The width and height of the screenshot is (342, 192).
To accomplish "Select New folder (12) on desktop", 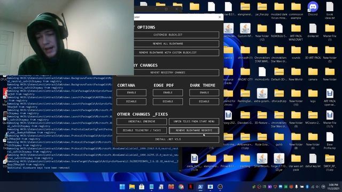I will click(262, 32).
